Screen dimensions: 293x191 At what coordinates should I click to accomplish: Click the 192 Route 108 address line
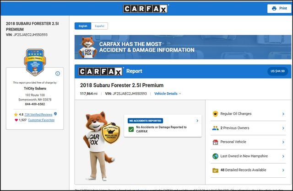[35, 95]
